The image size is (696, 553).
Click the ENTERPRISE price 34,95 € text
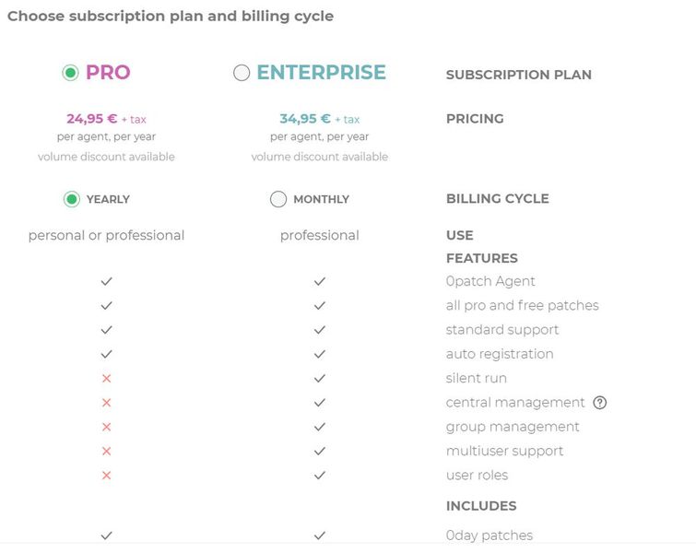(x=305, y=119)
